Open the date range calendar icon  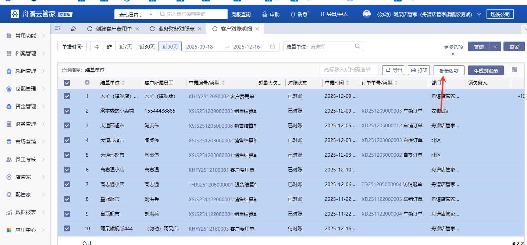point(273,47)
